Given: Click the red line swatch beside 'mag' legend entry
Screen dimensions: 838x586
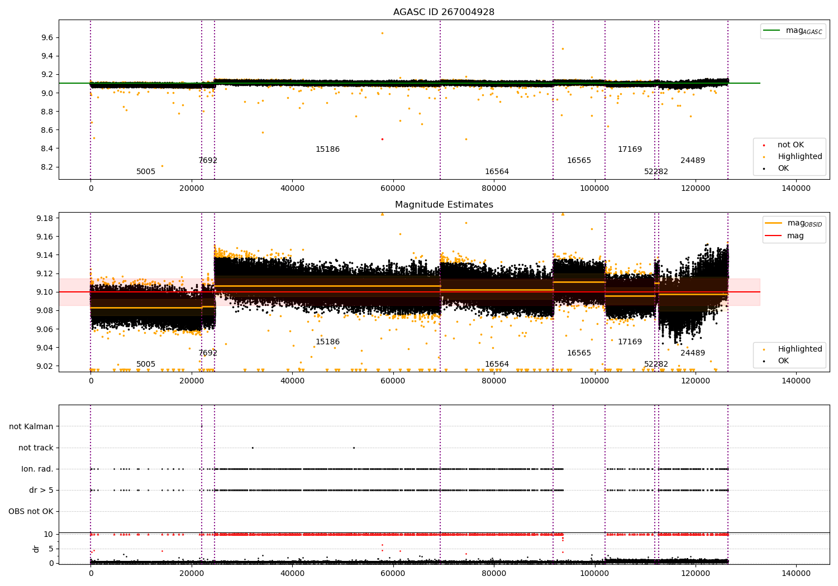Looking at the screenshot, I should [773, 236].
